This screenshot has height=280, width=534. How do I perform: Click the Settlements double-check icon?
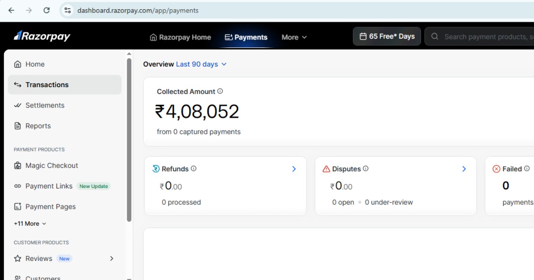coord(18,105)
